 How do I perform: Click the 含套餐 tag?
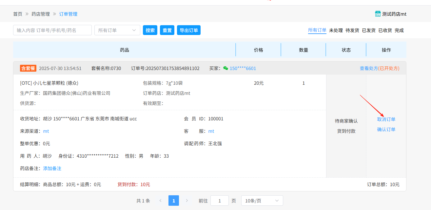28,68
